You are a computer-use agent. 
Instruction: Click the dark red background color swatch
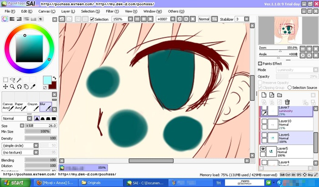pyautogui.click(x=54, y=85)
